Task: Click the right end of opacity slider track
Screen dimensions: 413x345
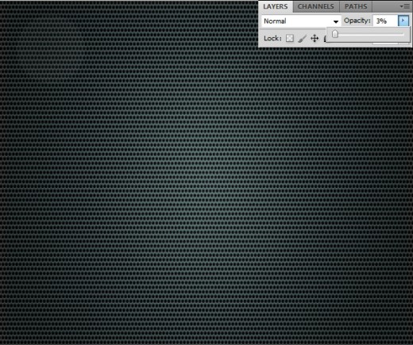Action: tap(403, 34)
